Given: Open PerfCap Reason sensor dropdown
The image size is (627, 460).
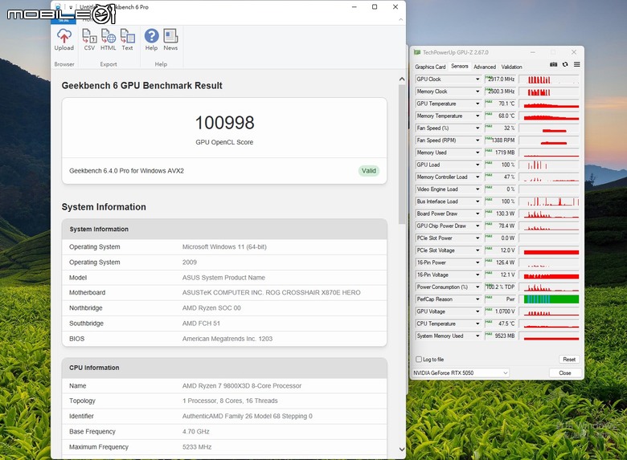Looking at the screenshot, I should click(x=477, y=299).
